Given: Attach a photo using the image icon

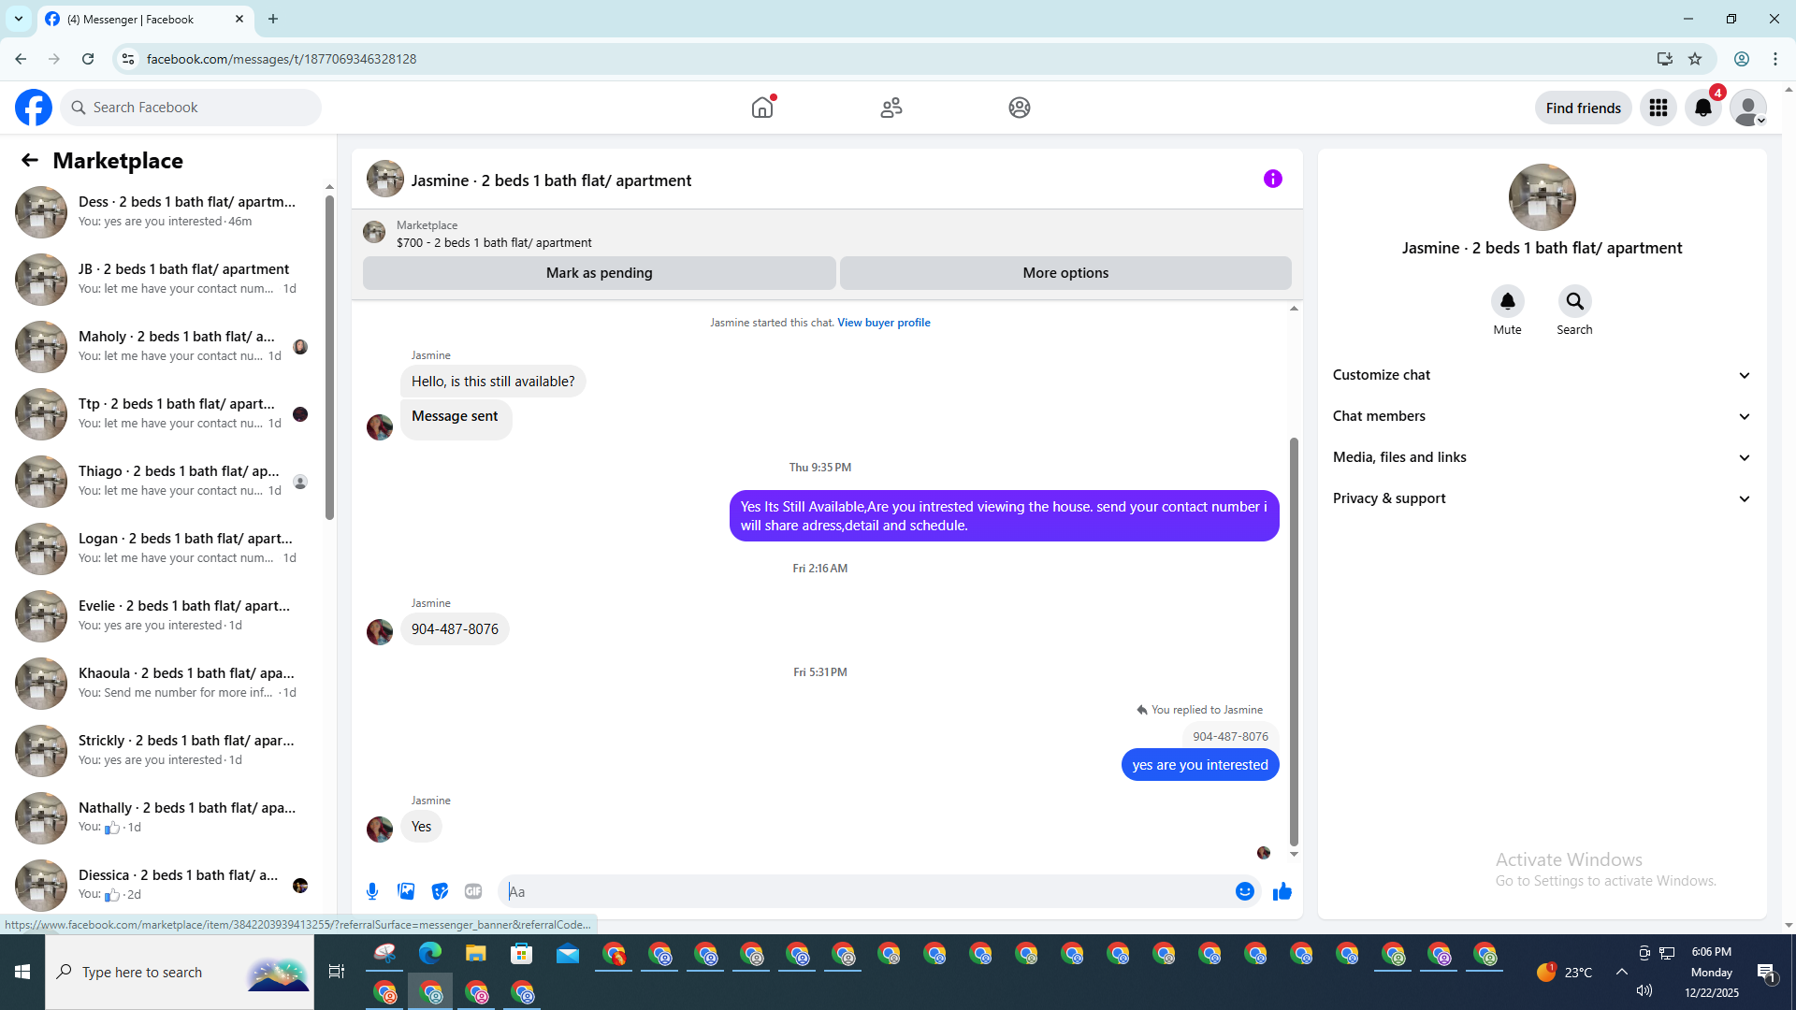Looking at the screenshot, I should click(406, 891).
